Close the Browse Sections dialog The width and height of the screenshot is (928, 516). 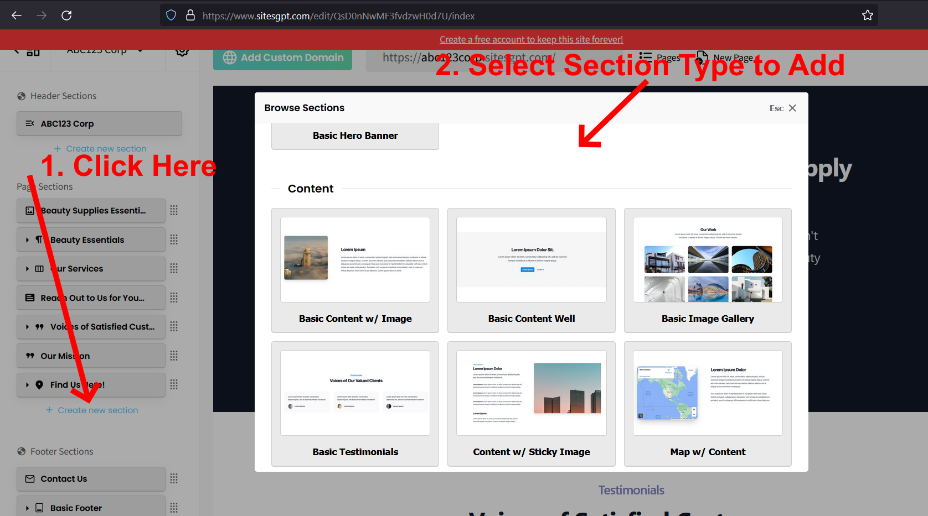pyautogui.click(x=792, y=108)
